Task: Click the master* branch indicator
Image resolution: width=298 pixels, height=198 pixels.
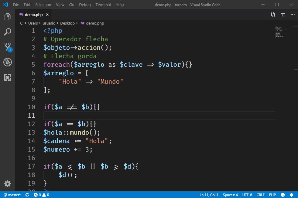Action: (12, 195)
